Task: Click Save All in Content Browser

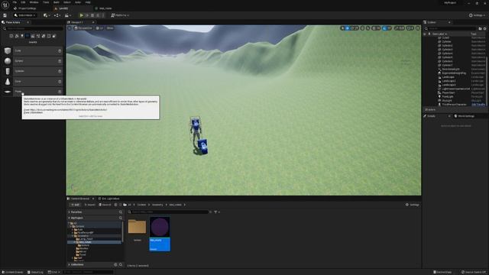Action: [105, 205]
